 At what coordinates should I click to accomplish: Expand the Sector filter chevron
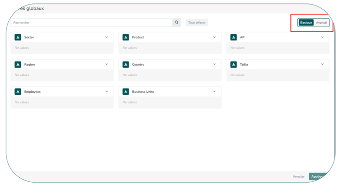pyautogui.click(x=106, y=37)
